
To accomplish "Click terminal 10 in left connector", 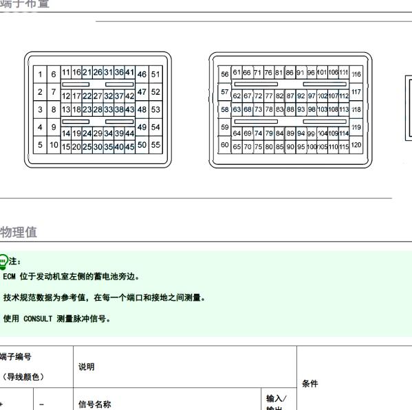I will pos(54,145).
